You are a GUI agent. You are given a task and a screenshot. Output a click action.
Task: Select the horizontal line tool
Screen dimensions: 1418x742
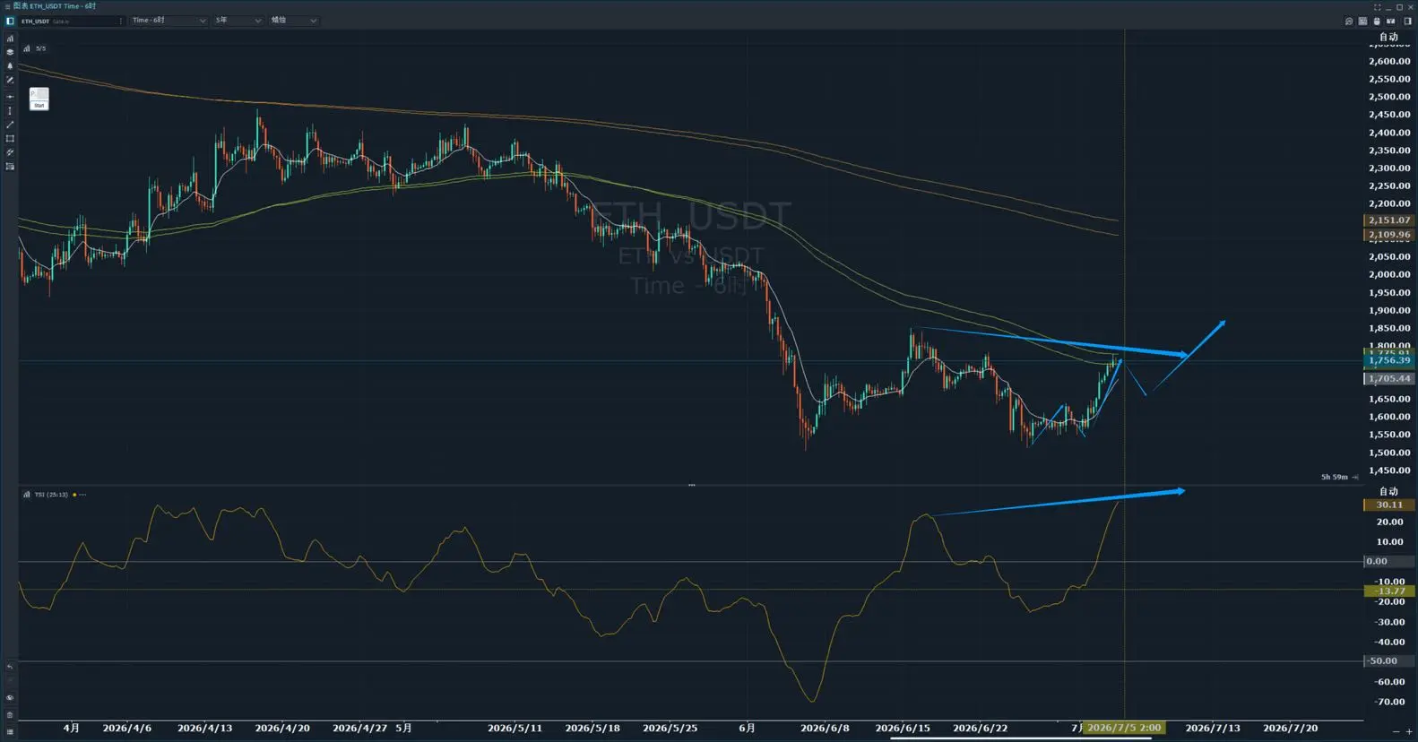pyautogui.click(x=10, y=96)
